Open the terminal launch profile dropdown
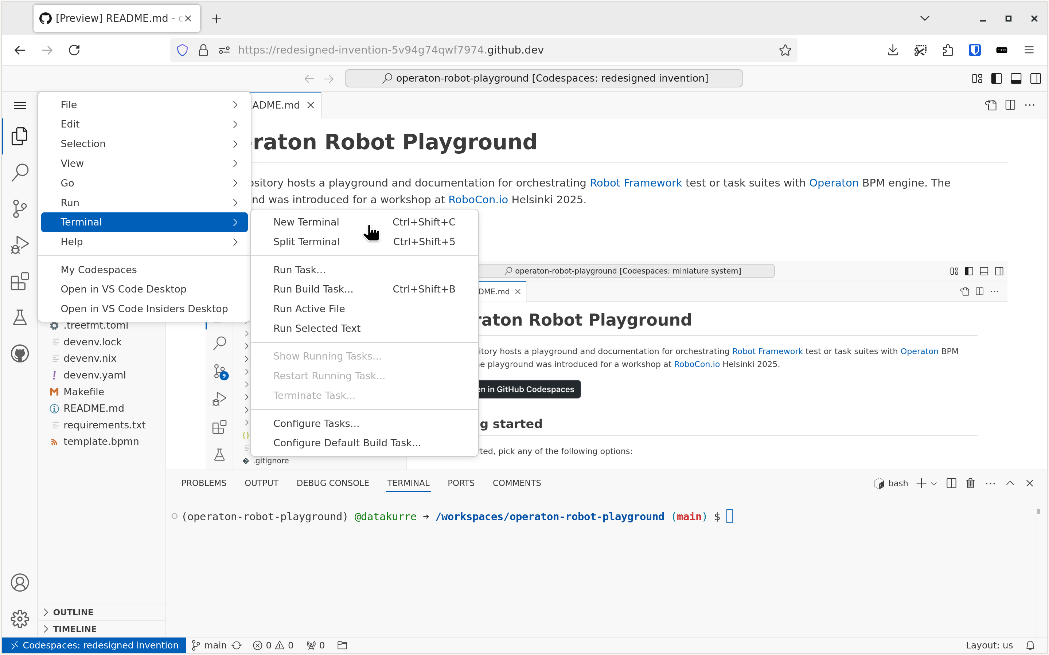Screen dimensions: 1049x655 pyautogui.click(x=934, y=484)
